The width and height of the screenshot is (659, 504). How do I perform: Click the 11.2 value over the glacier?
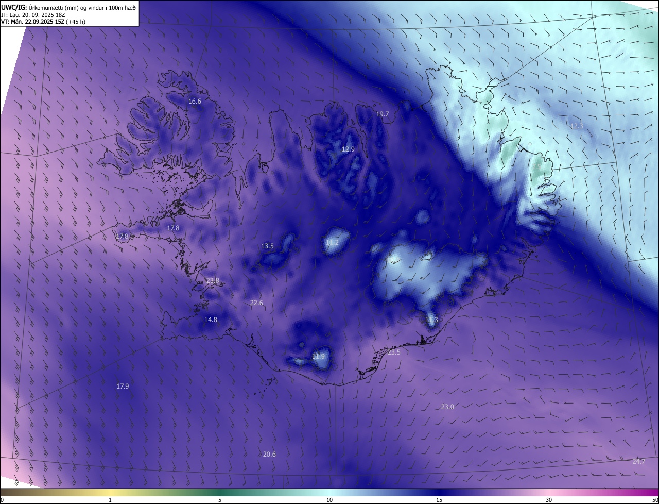(332, 242)
